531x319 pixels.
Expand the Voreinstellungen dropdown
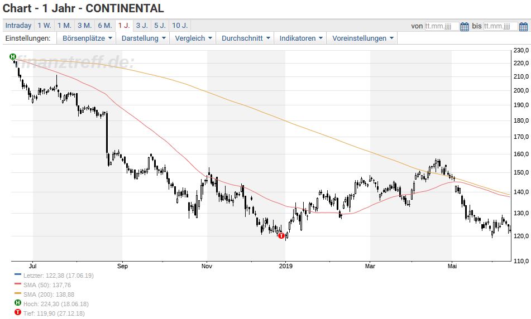click(x=363, y=38)
